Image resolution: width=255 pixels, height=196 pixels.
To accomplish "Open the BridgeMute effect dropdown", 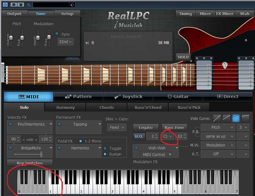I will (x=51, y=148).
